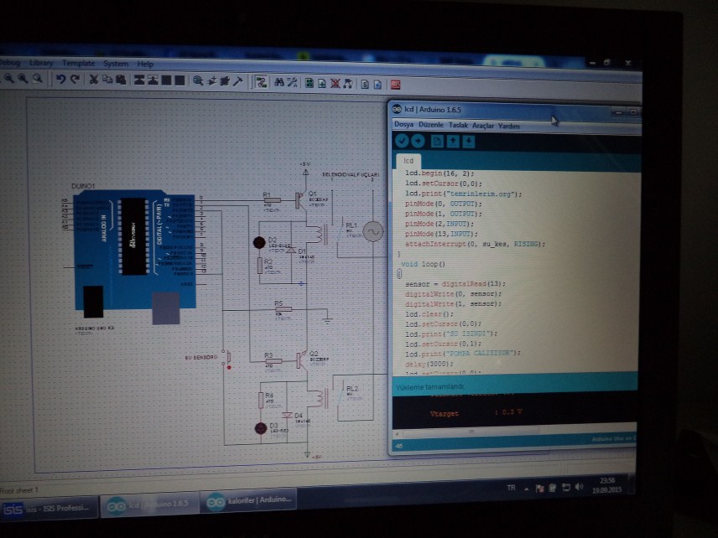
Task: Open a sketch using the up-arrow icon
Action: 453,142
